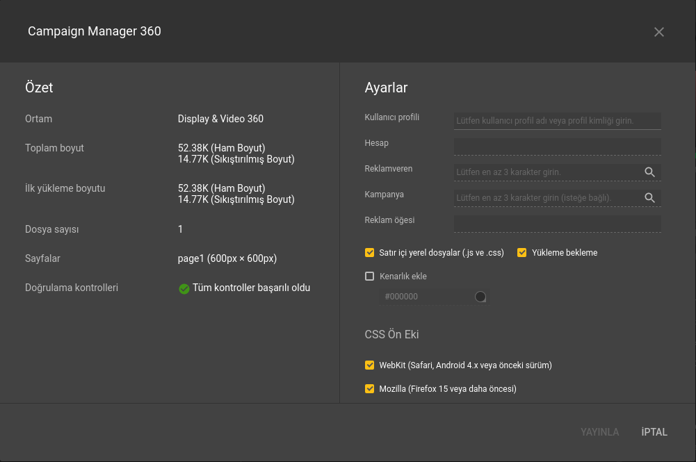Click the 'Özet' heading
696x462 pixels.
pos(39,88)
